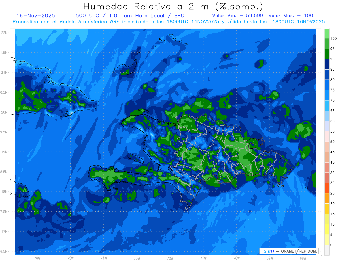This screenshot has width=340, height=262.
Task: Click the legend value '45'
Action: click(333, 152)
